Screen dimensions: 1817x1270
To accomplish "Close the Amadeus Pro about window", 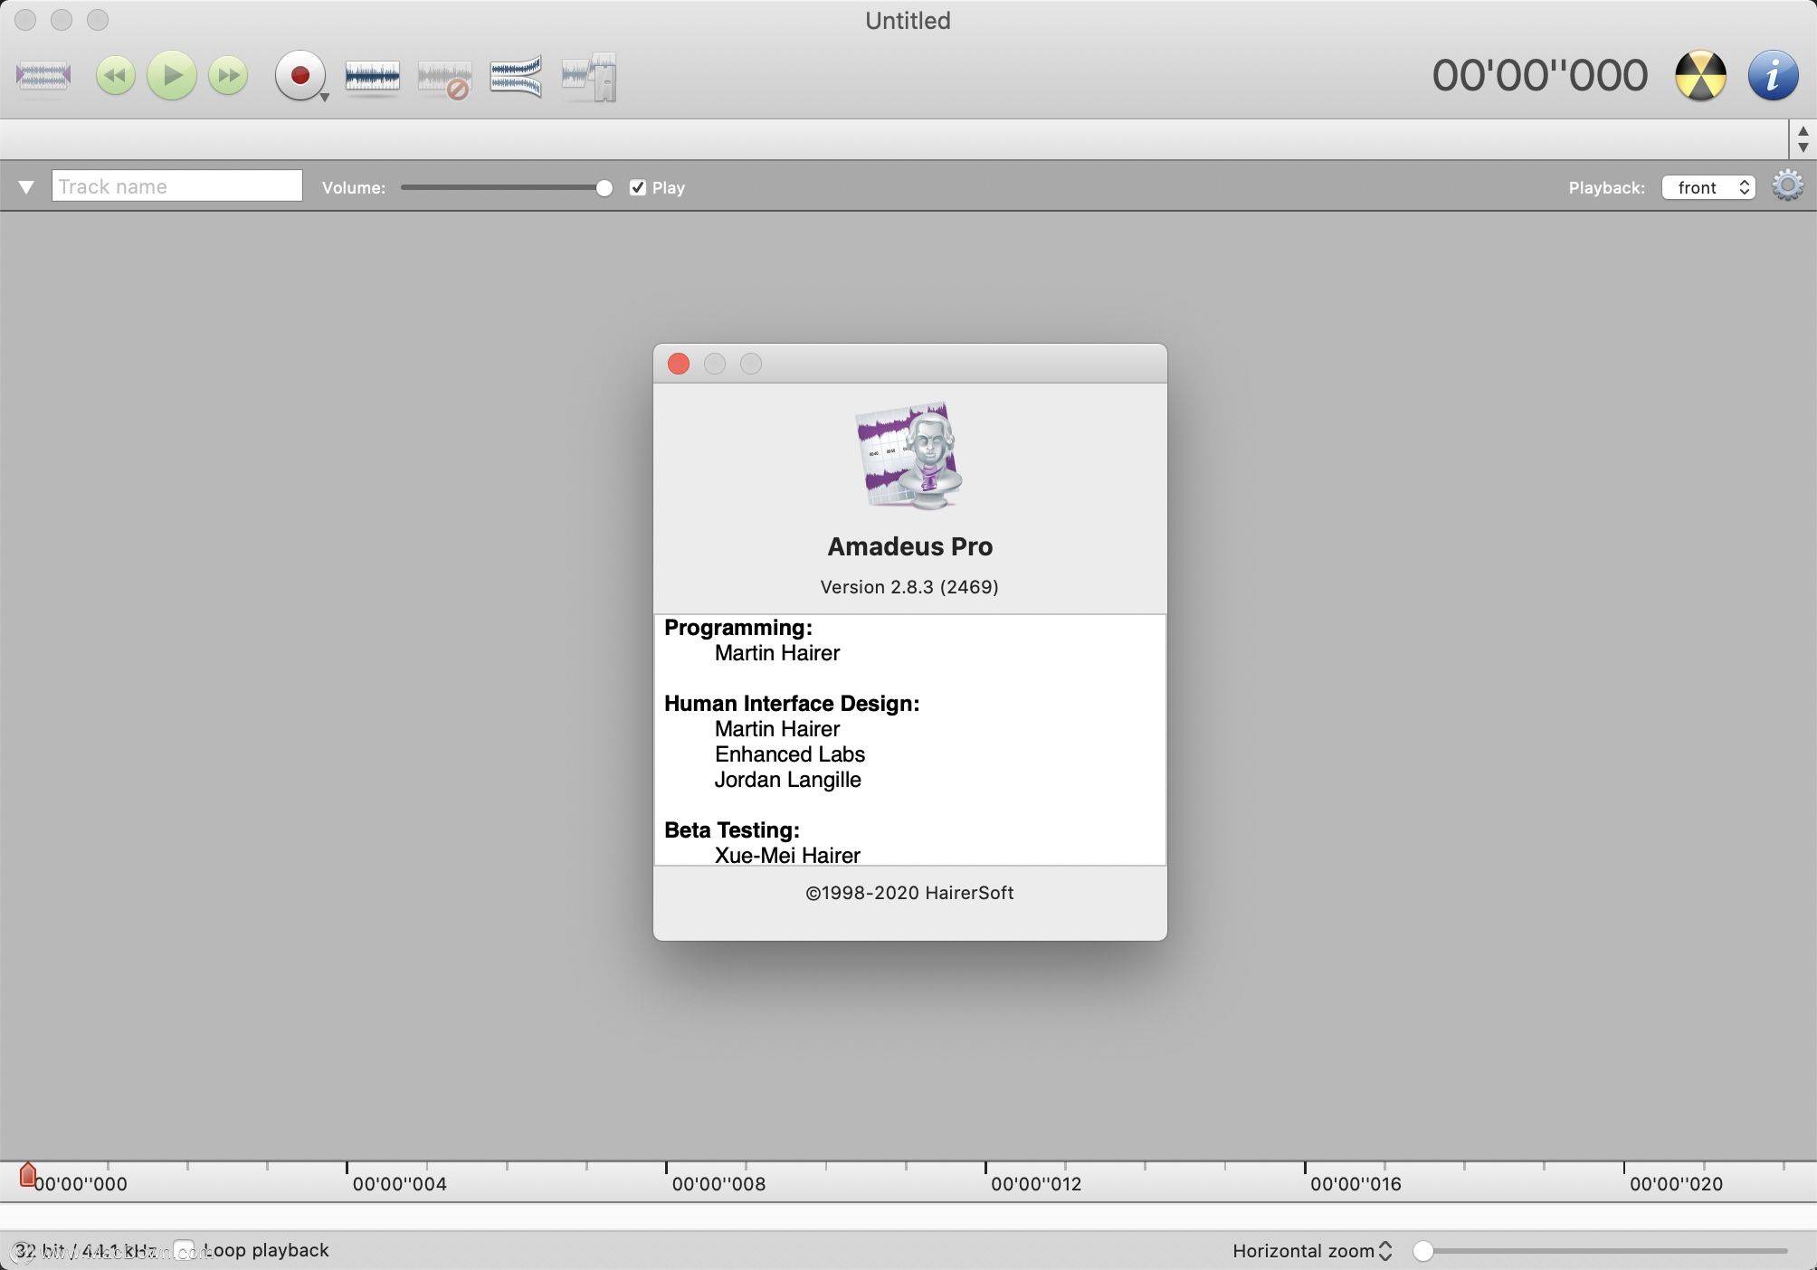I will [678, 364].
